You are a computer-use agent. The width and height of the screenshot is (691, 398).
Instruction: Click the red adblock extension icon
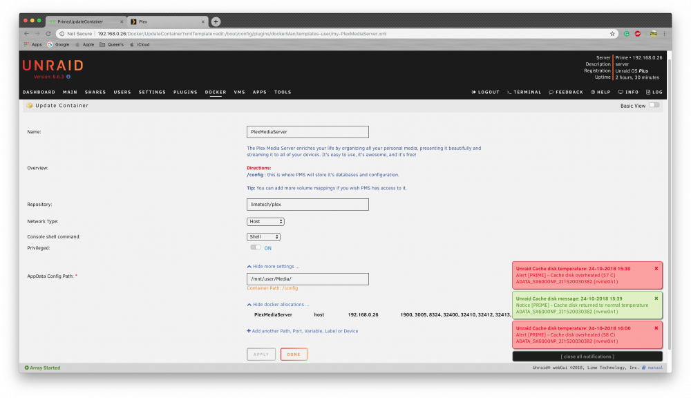pyautogui.click(x=638, y=33)
